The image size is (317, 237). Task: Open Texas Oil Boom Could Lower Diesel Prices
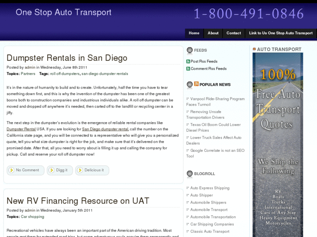tap(214, 127)
